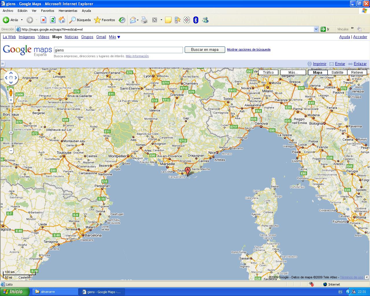Click the Enlazar link
This screenshot has height=296, width=370.
360,64
